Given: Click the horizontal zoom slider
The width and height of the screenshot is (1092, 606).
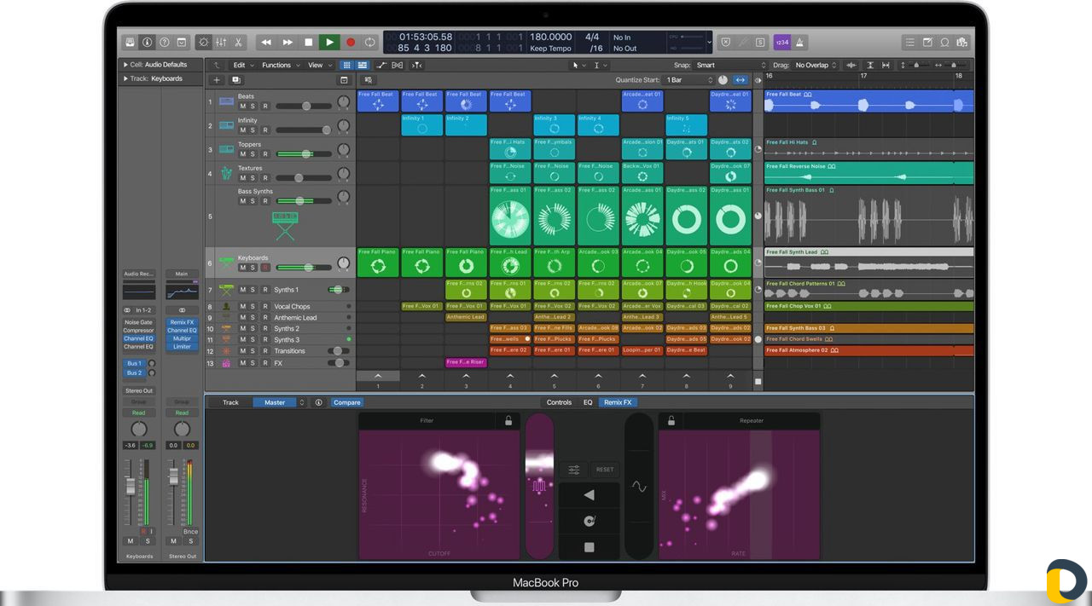Looking at the screenshot, I should (954, 65).
